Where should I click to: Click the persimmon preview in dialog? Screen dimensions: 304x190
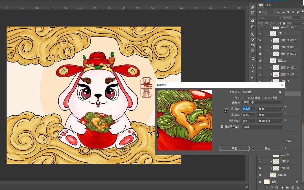click(184, 120)
